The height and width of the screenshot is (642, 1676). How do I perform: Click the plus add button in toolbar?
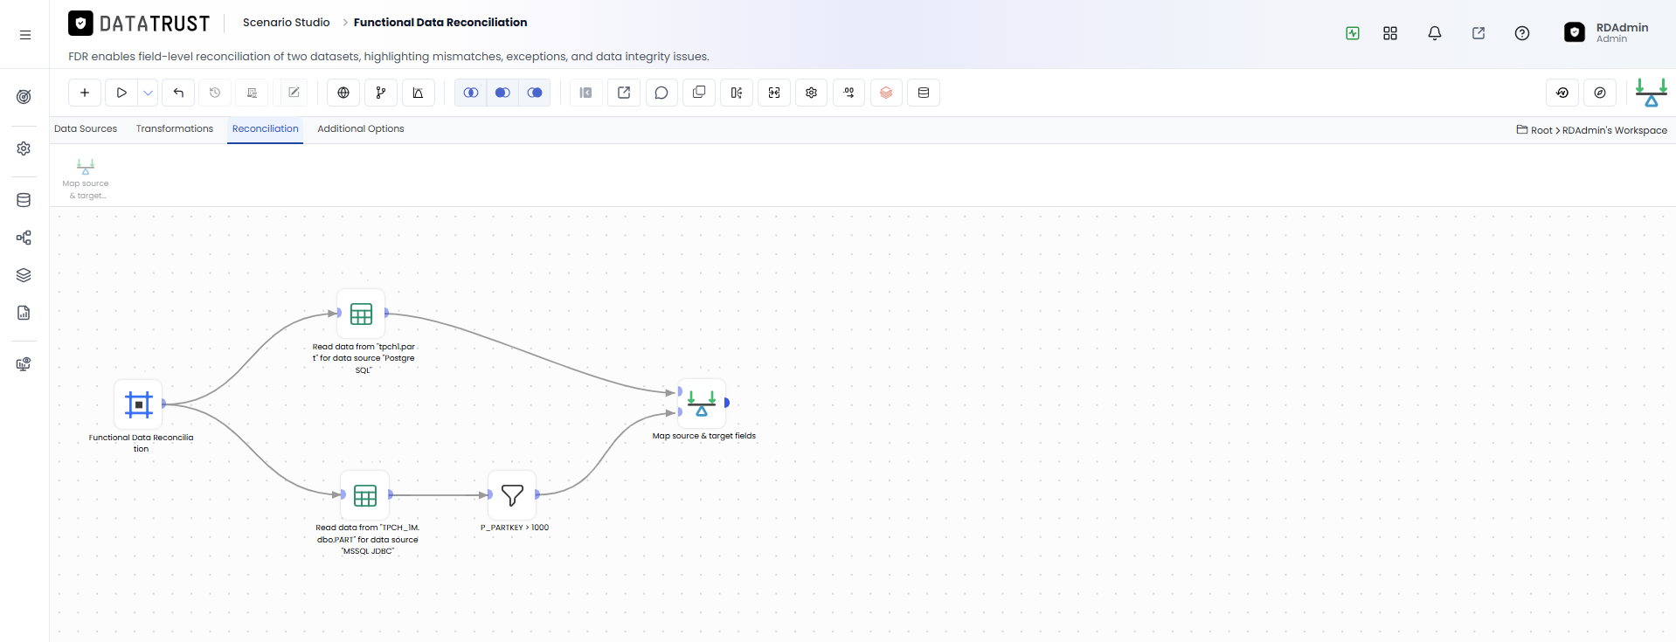(x=85, y=93)
